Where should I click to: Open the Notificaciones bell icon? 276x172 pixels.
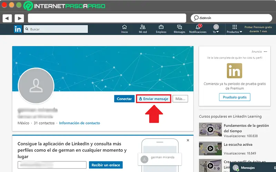[x=198, y=29]
